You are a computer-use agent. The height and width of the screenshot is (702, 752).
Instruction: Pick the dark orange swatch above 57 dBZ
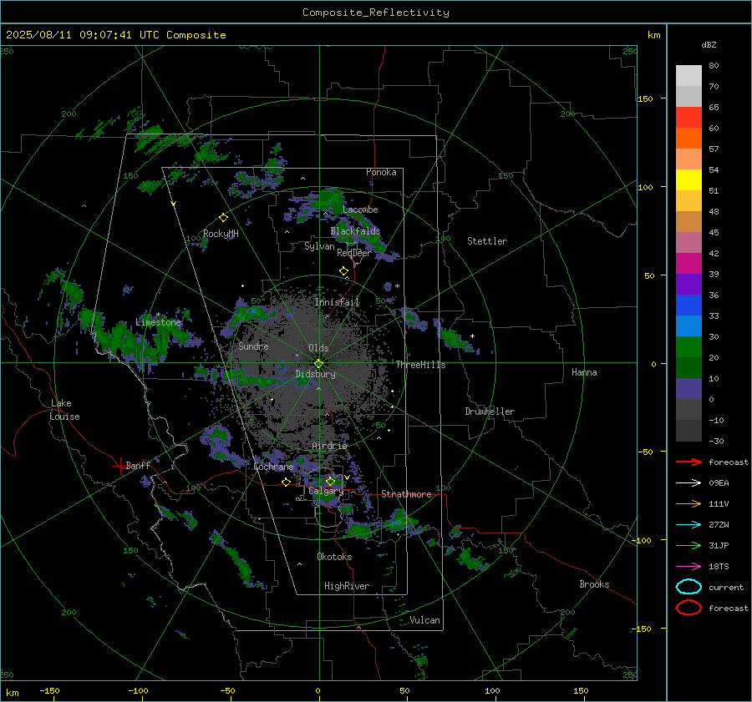click(x=688, y=139)
